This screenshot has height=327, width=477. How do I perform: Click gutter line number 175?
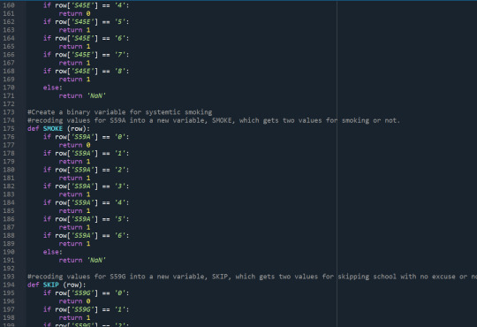(9, 128)
